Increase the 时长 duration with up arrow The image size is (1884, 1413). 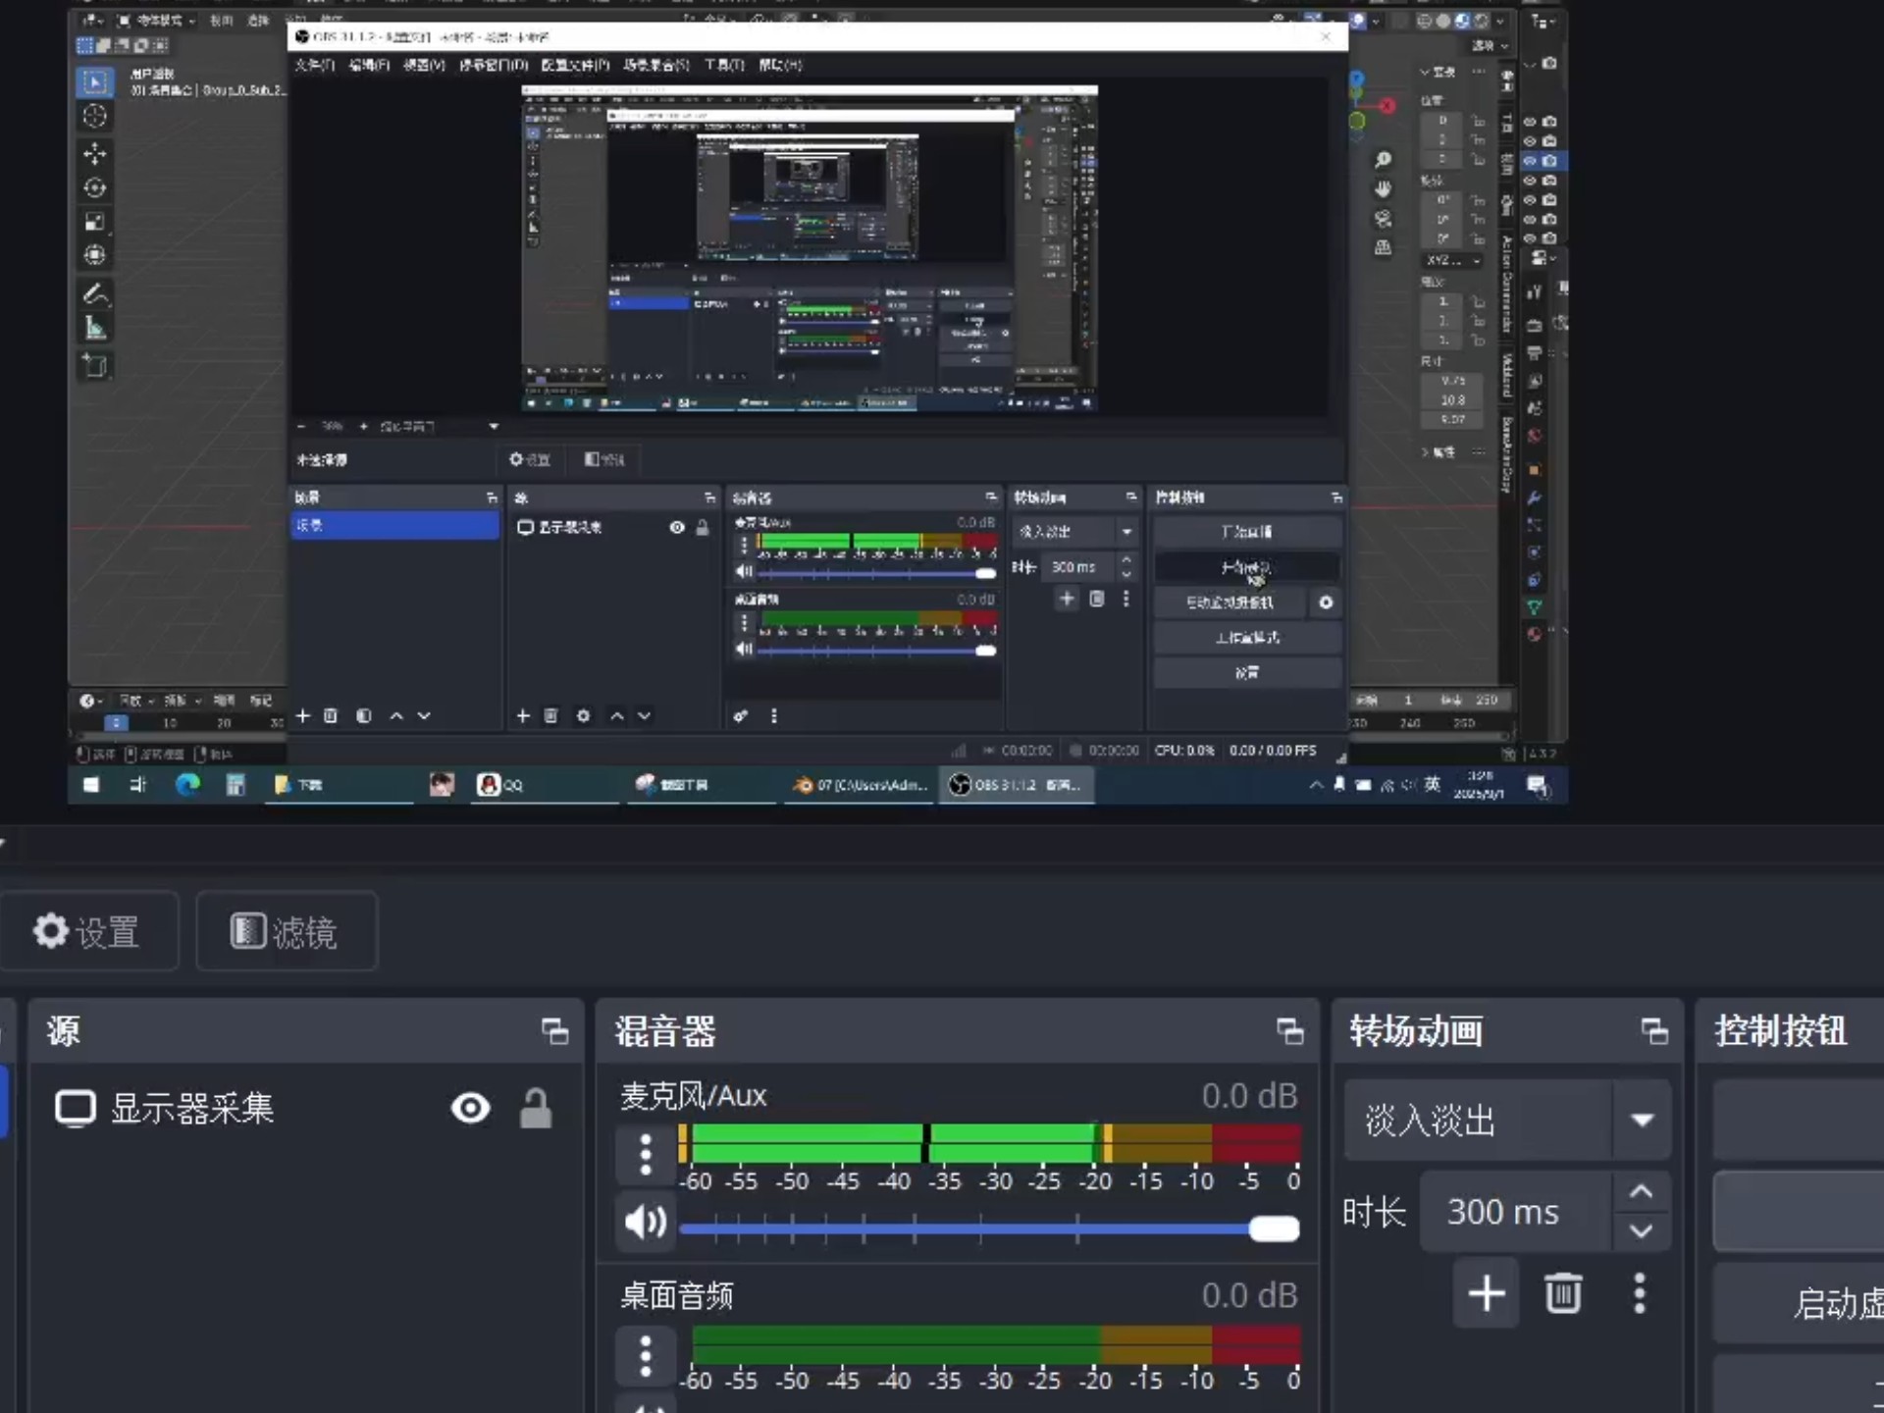coord(1641,1192)
